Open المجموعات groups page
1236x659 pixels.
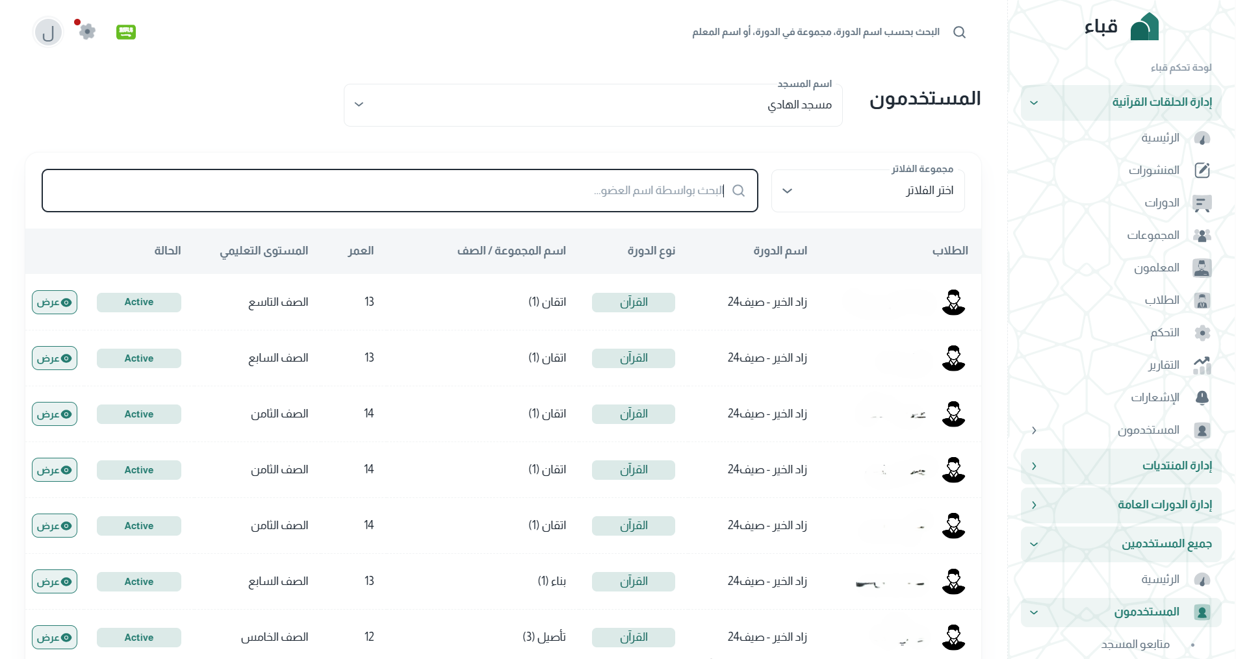1153,235
